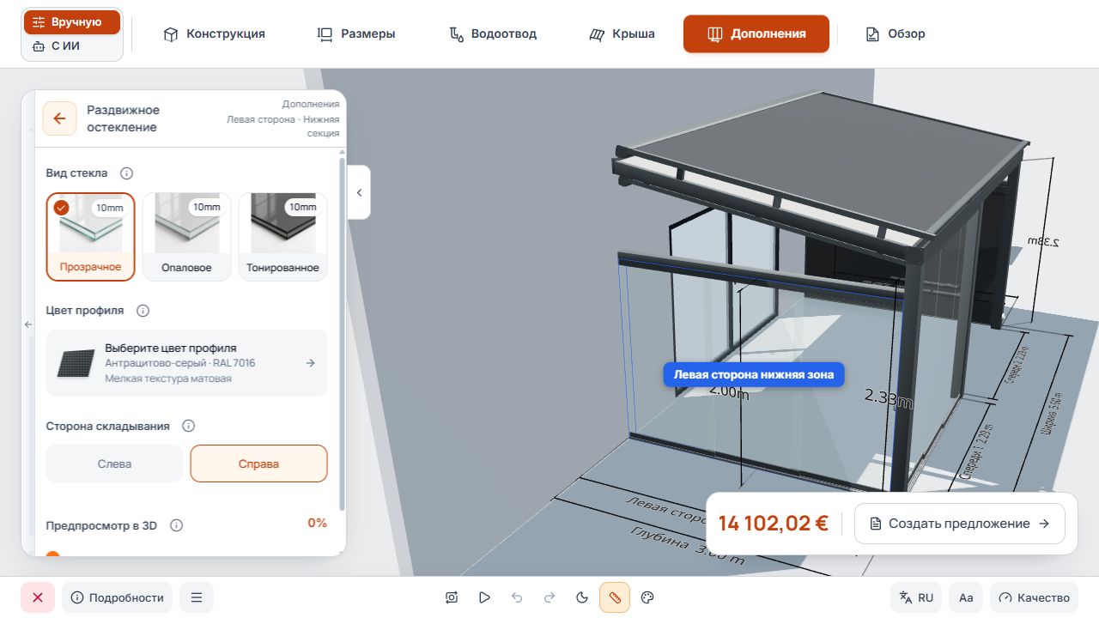Viewport: 1099px width, 618px height.
Task: Open the Крыша tab
Action: [x=622, y=34]
